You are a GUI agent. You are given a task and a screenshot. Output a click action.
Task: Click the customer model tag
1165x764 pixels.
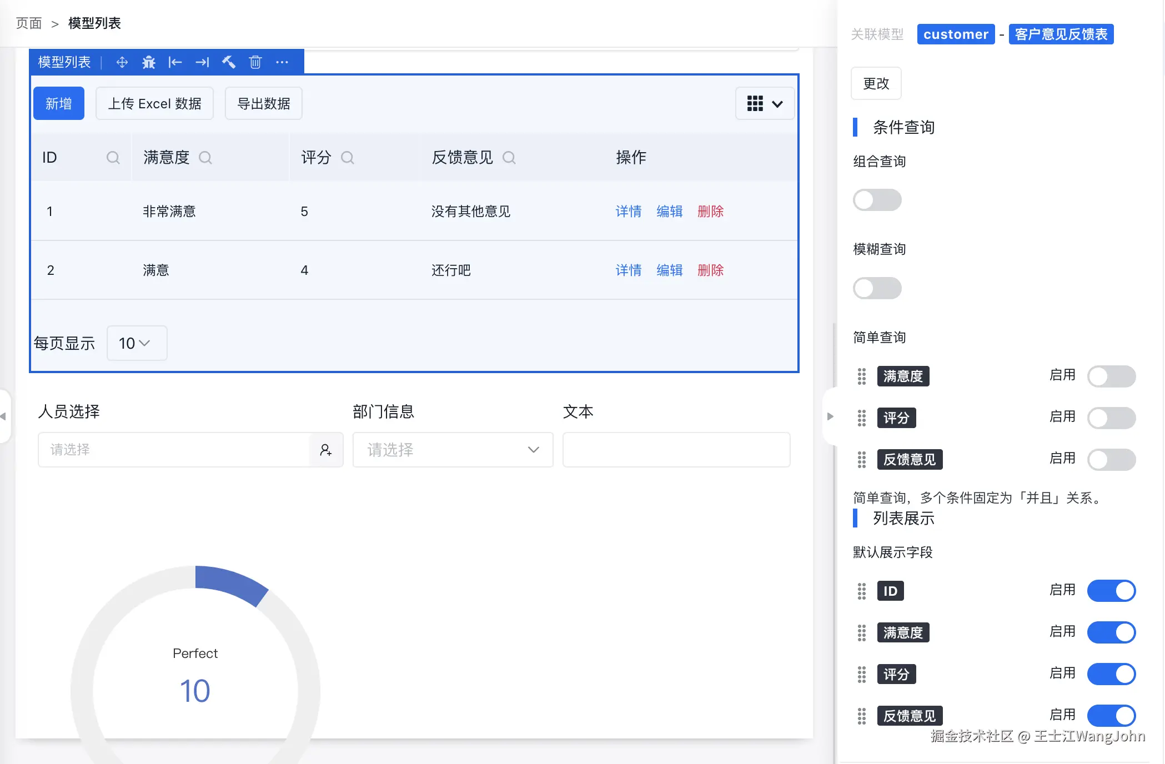956,34
